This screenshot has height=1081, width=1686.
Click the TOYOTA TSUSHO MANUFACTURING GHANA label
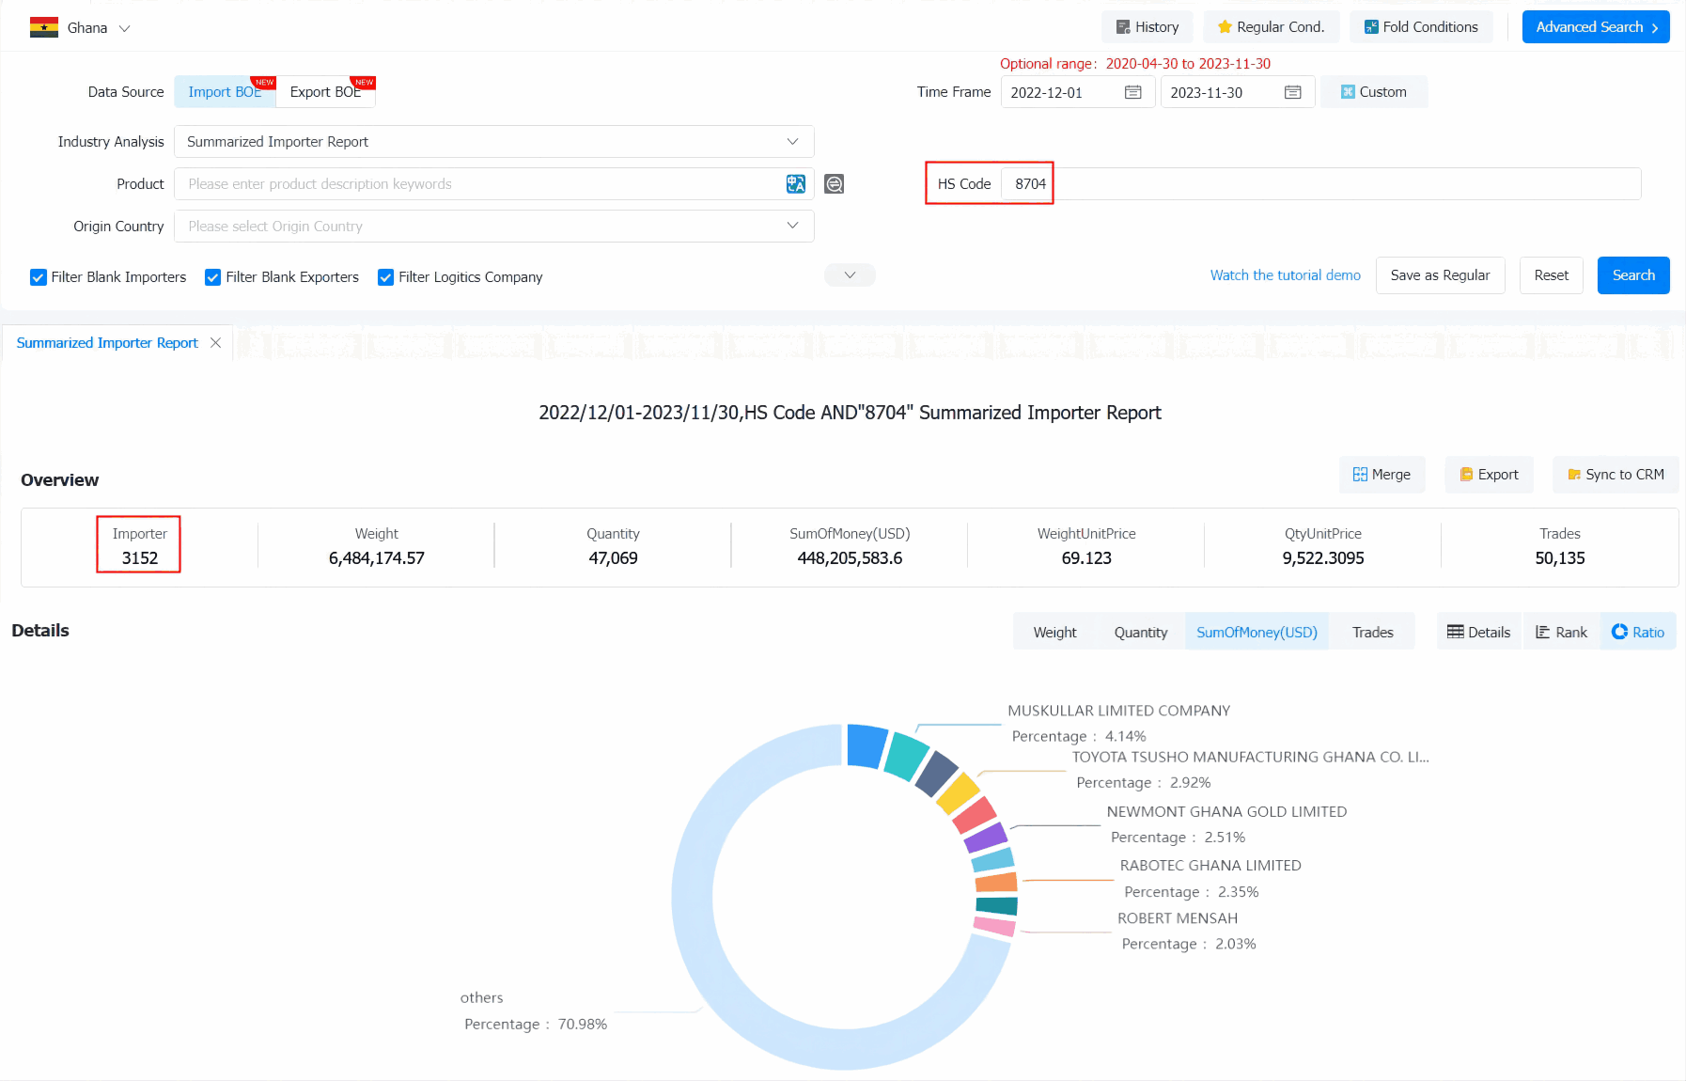click(x=1250, y=758)
